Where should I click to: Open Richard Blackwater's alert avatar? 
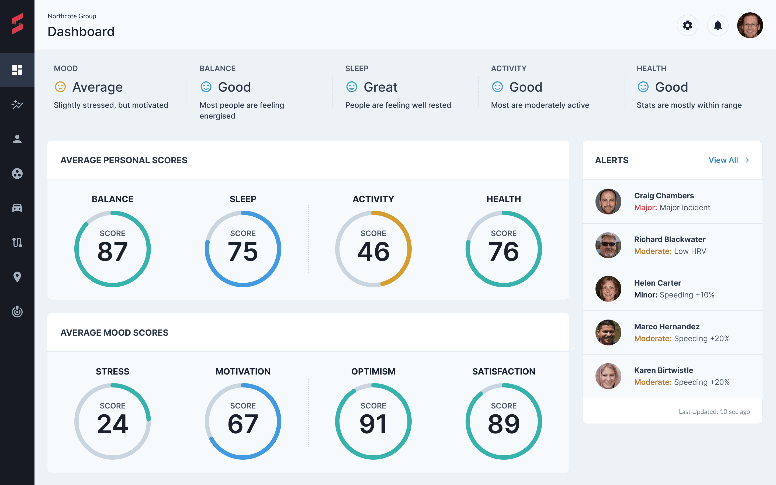tap(608, 245)
